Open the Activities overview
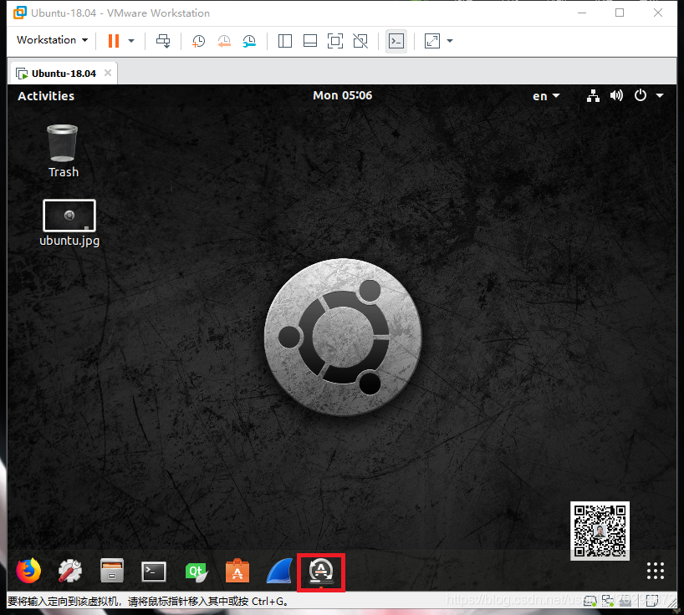 (46, 96)
